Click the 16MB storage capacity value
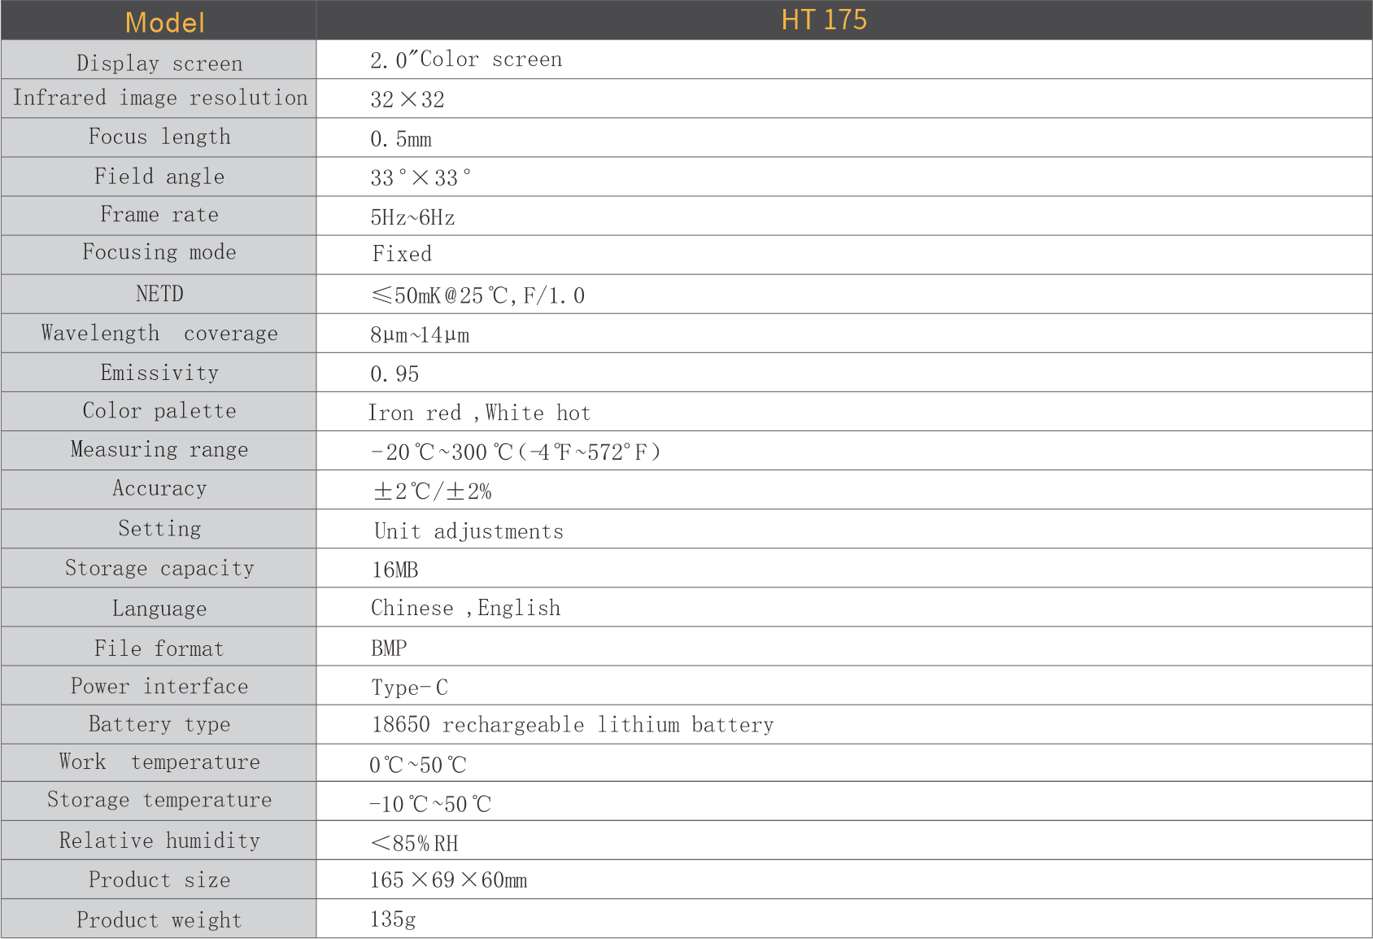Screen dimensions: 1373x939 click(394, 570)
